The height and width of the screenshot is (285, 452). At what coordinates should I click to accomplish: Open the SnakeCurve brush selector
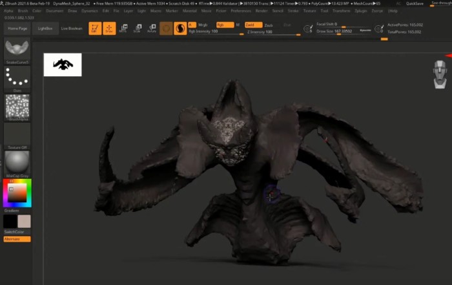click(17, 48)
